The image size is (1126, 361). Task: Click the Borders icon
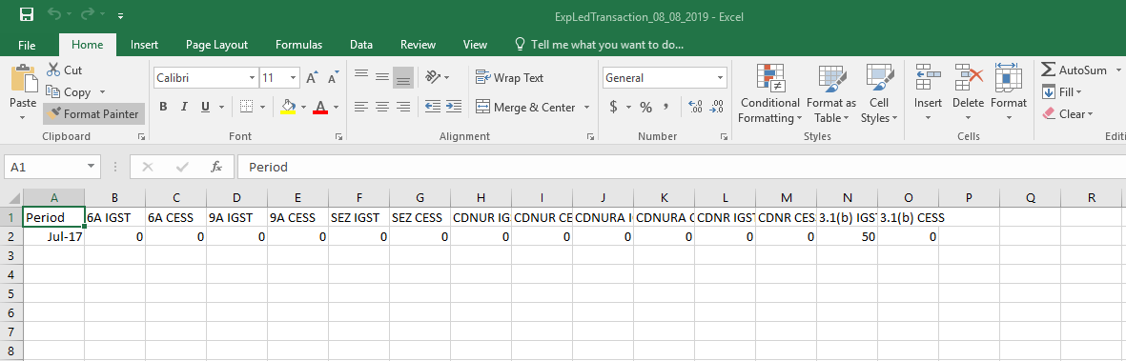point(246,107)
